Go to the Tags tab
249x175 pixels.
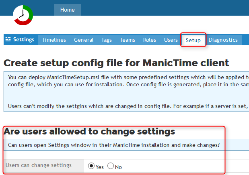[x=106, y=40]
